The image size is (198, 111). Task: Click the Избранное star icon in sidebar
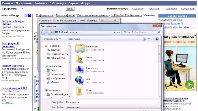coord(46,46)
